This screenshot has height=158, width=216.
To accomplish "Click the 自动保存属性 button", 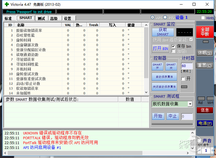I will coord(164,77).
